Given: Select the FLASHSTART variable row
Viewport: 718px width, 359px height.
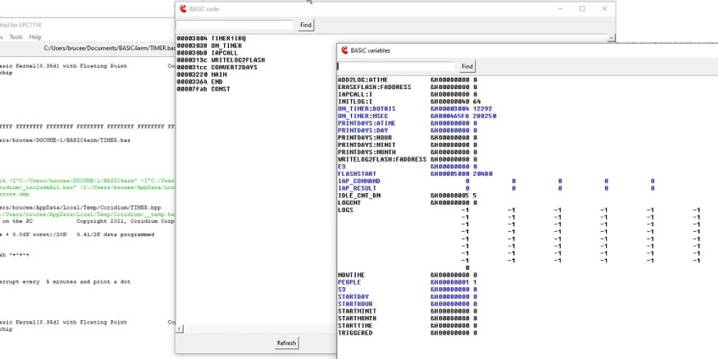Looking at the screenshot, I should point(360,174).
